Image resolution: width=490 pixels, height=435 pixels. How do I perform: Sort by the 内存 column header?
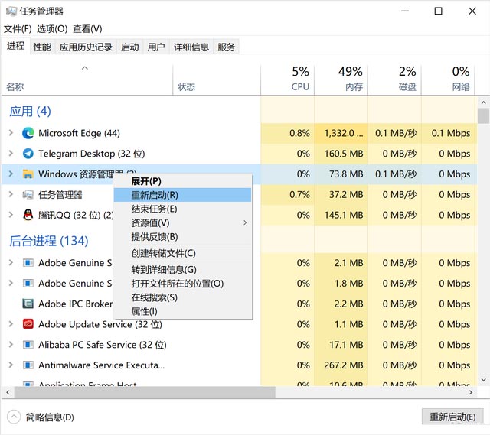[341, 80]
